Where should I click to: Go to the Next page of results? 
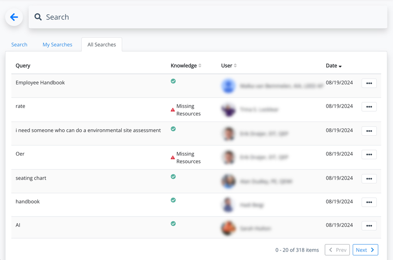[x=365, y=250]
